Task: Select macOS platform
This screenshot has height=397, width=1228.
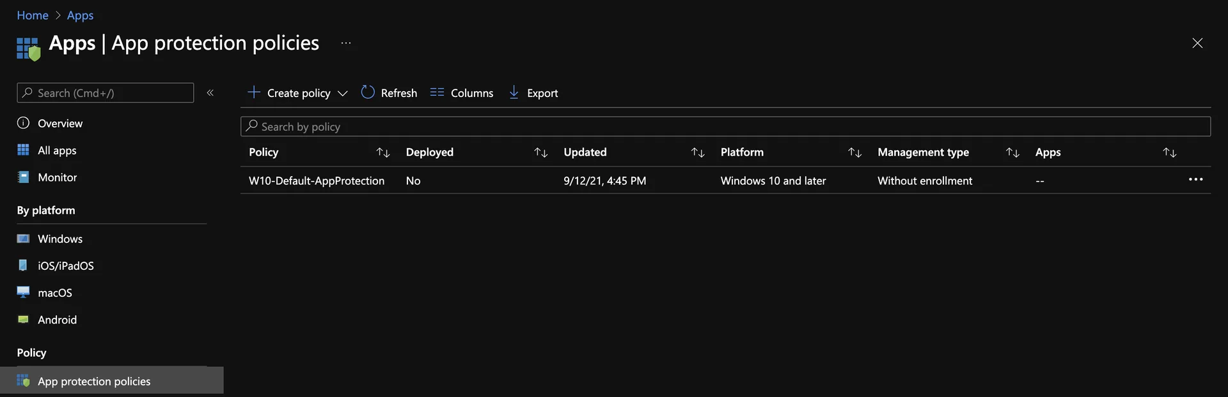Action: [x=55, y=292]
